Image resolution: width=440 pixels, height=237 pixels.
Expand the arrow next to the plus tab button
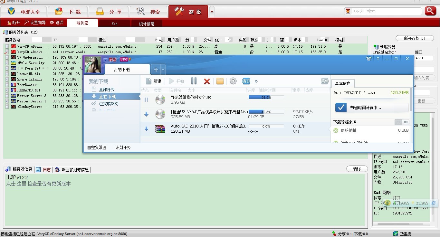coord(163,70)
